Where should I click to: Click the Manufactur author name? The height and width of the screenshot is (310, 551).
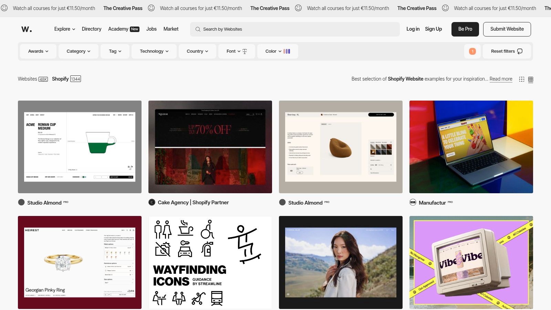point(432,203)
